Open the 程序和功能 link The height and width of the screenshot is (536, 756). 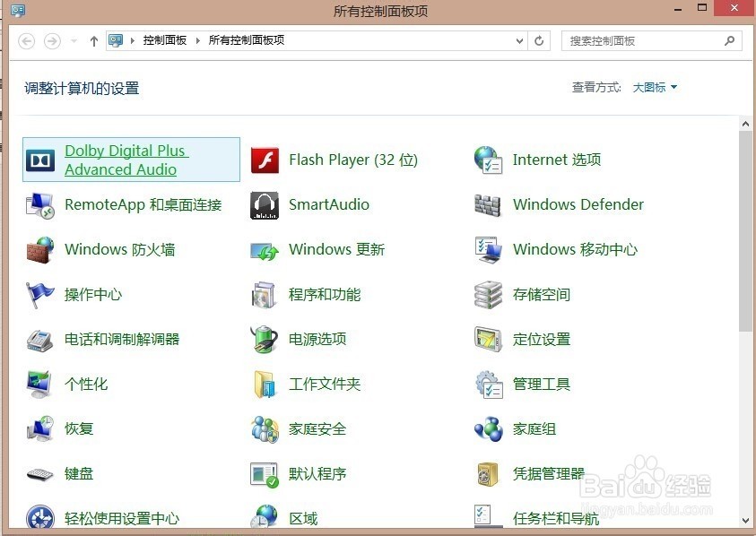tap(325, 295)
